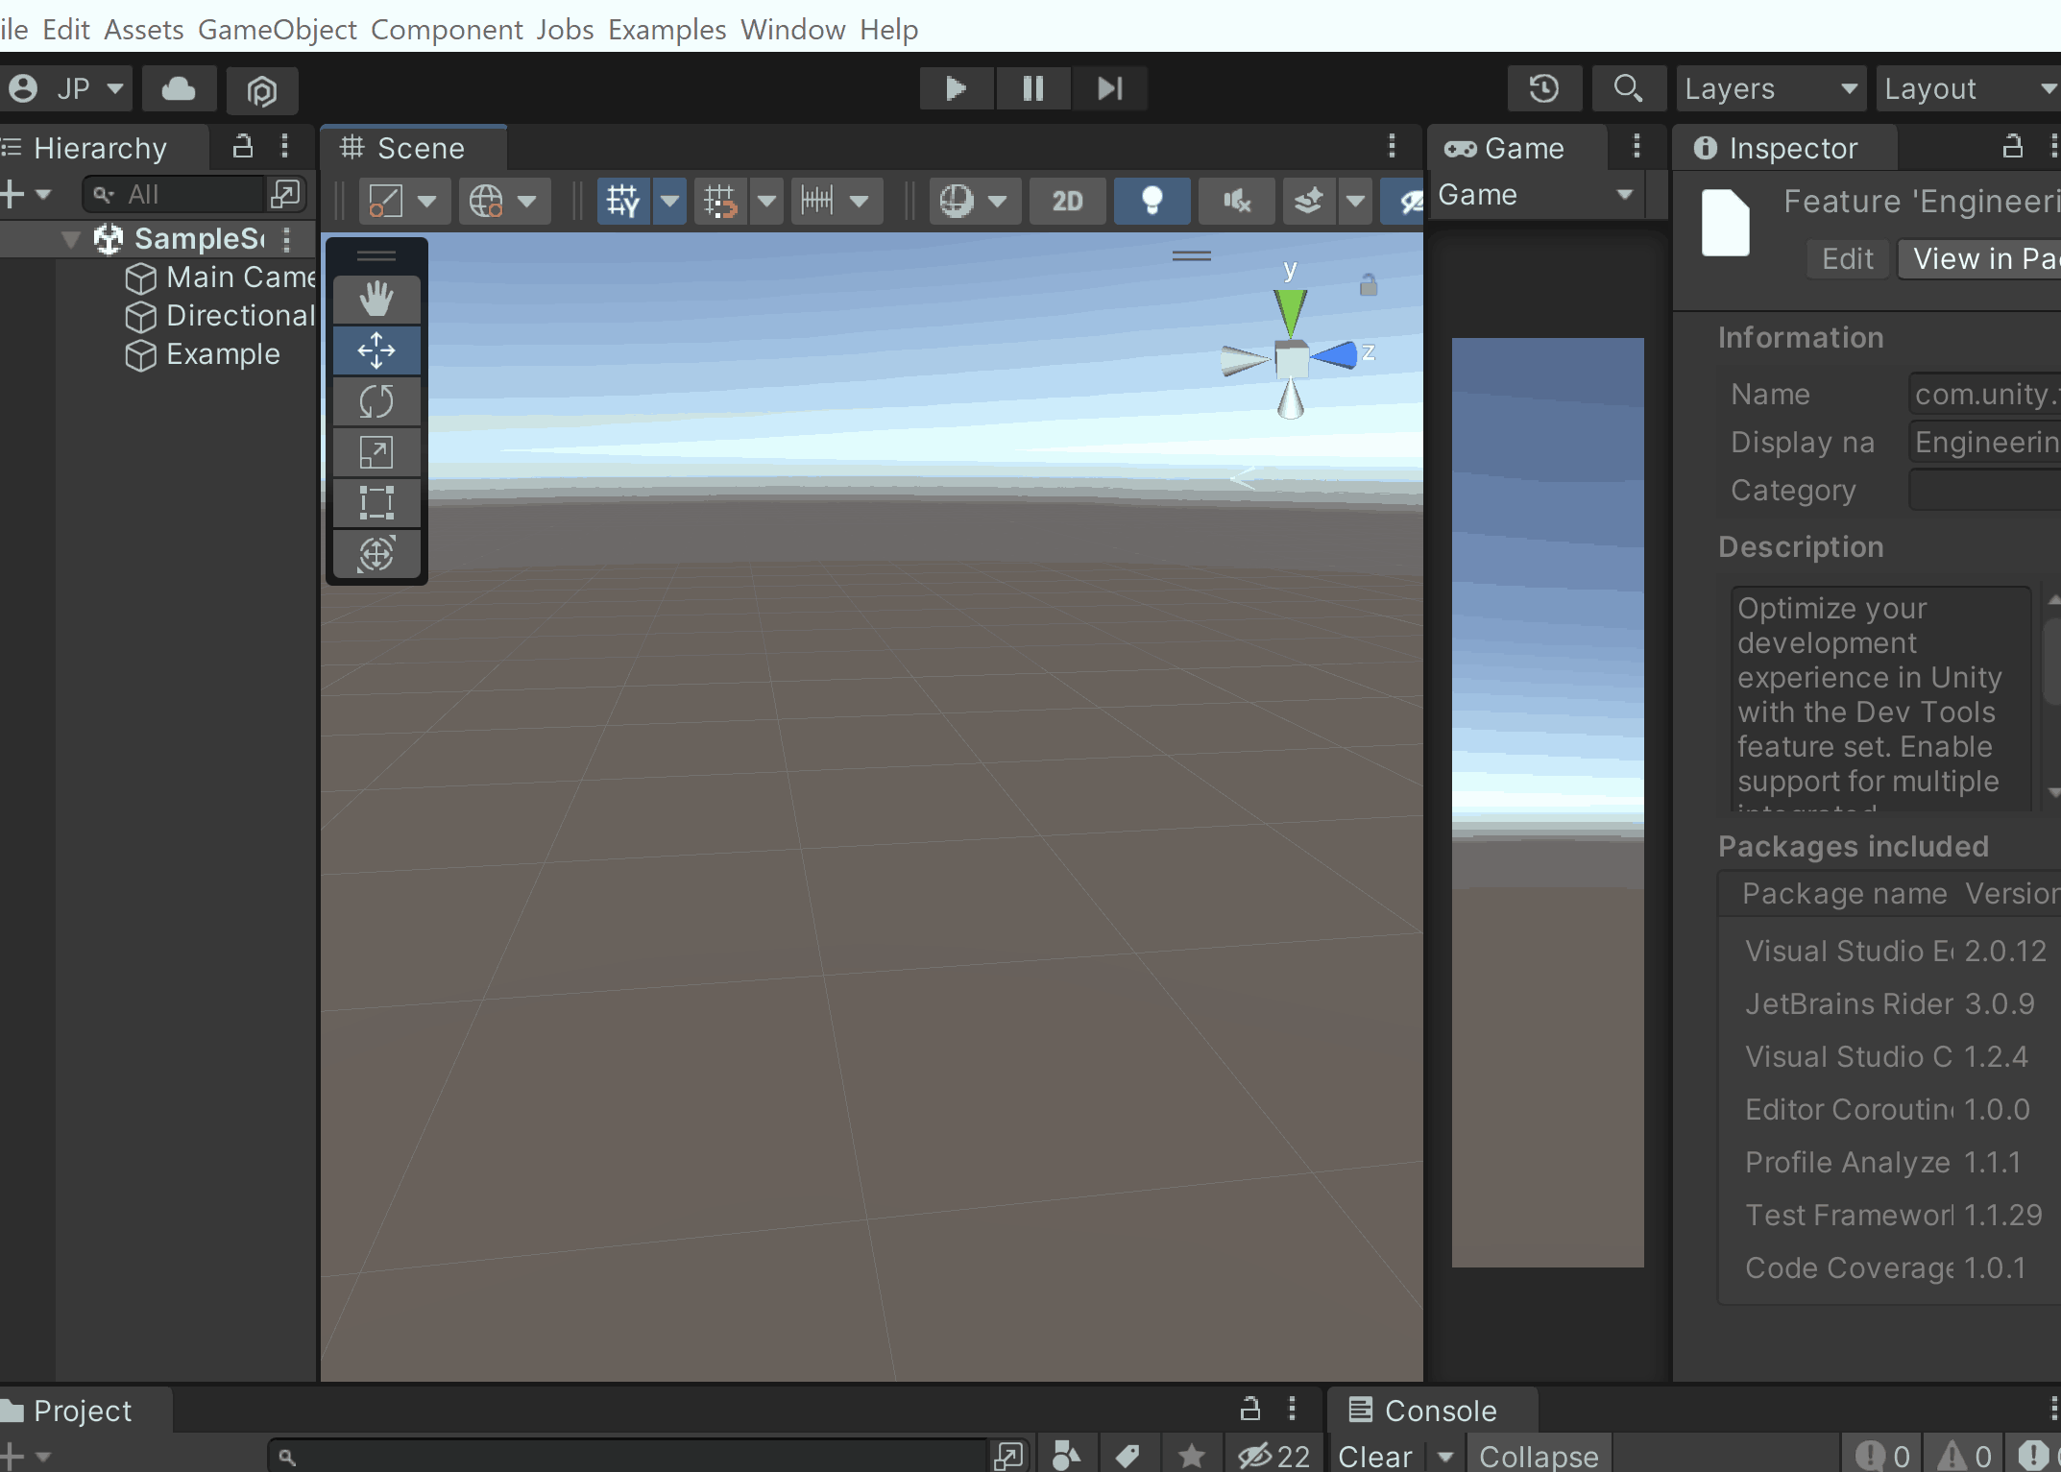Image resolution: width=2061 pixels, height=1472 pixels.
Task: Select the Example object in Hierarchy
Action: pyautogui.click(x=222, y=353)
